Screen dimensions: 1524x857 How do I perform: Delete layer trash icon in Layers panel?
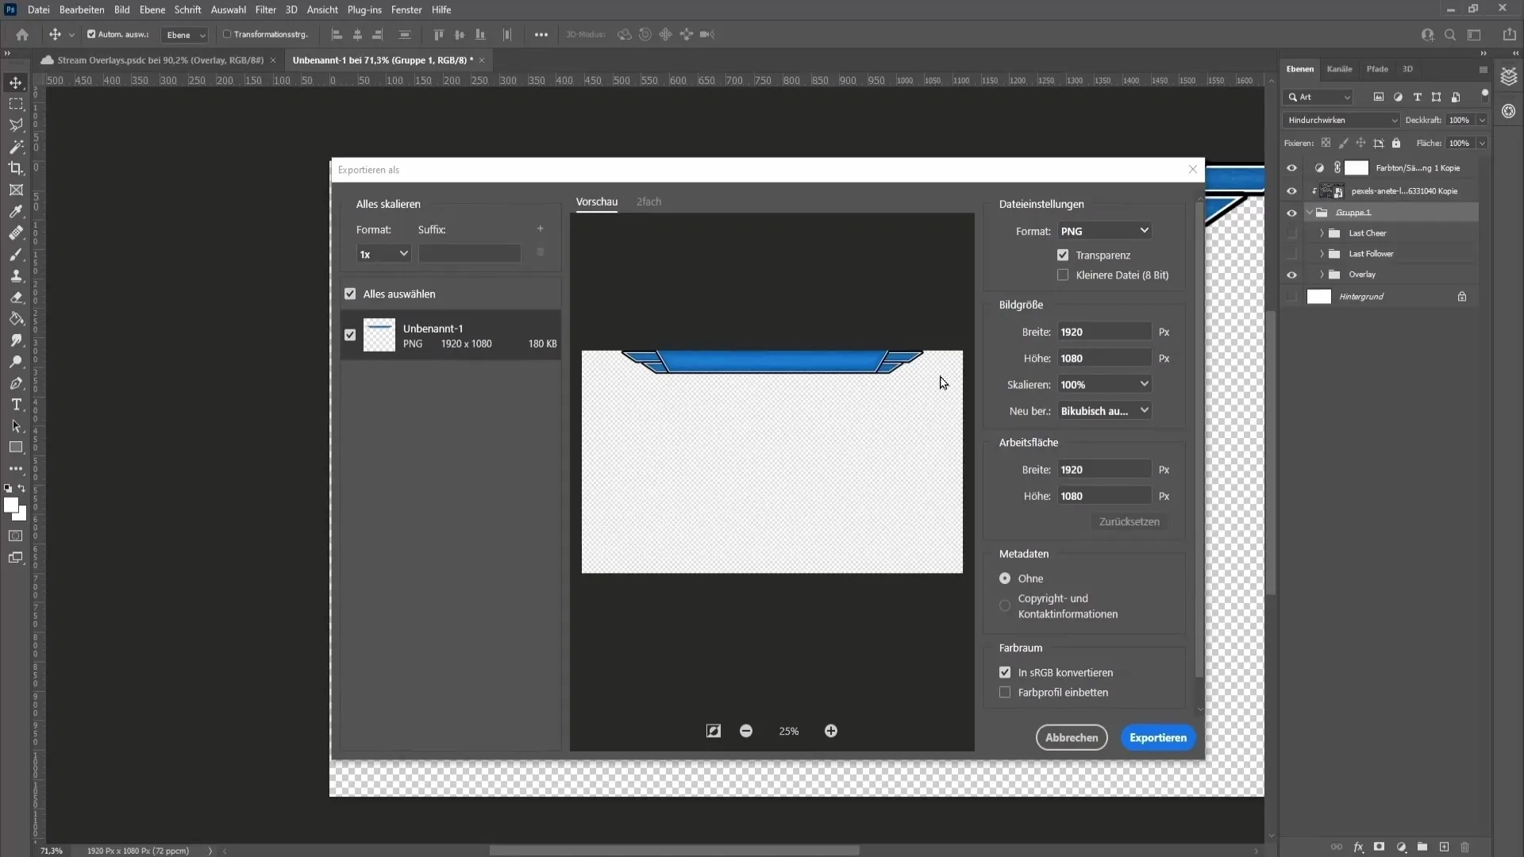[x=1465, y=847]
